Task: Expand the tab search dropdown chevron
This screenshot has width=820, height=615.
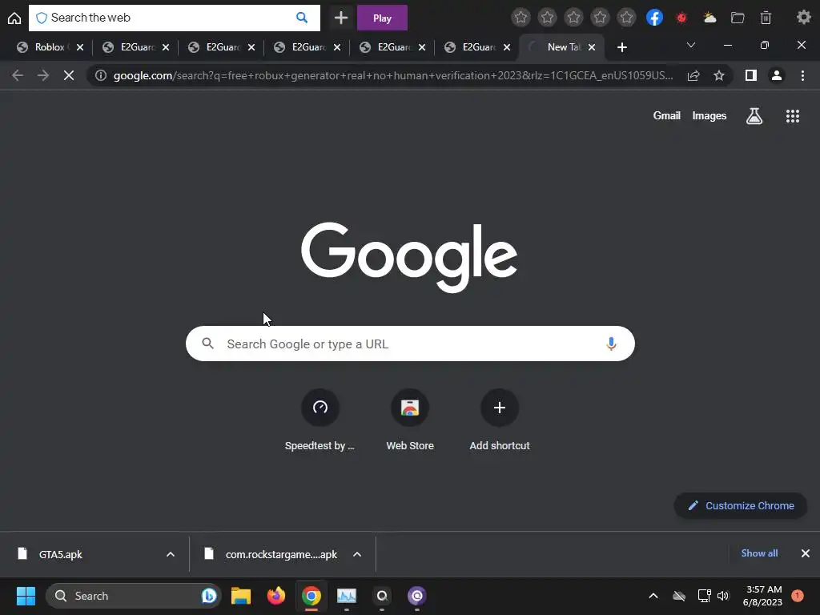Action: coord(691,46)
